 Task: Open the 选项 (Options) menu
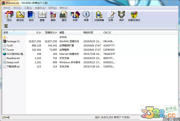52,8
